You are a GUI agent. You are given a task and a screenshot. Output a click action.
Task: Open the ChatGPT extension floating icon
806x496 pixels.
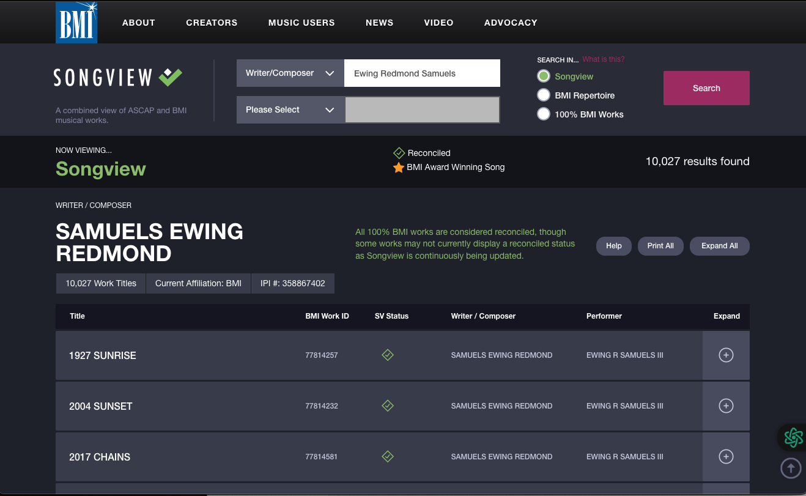[x=793, y=437]
